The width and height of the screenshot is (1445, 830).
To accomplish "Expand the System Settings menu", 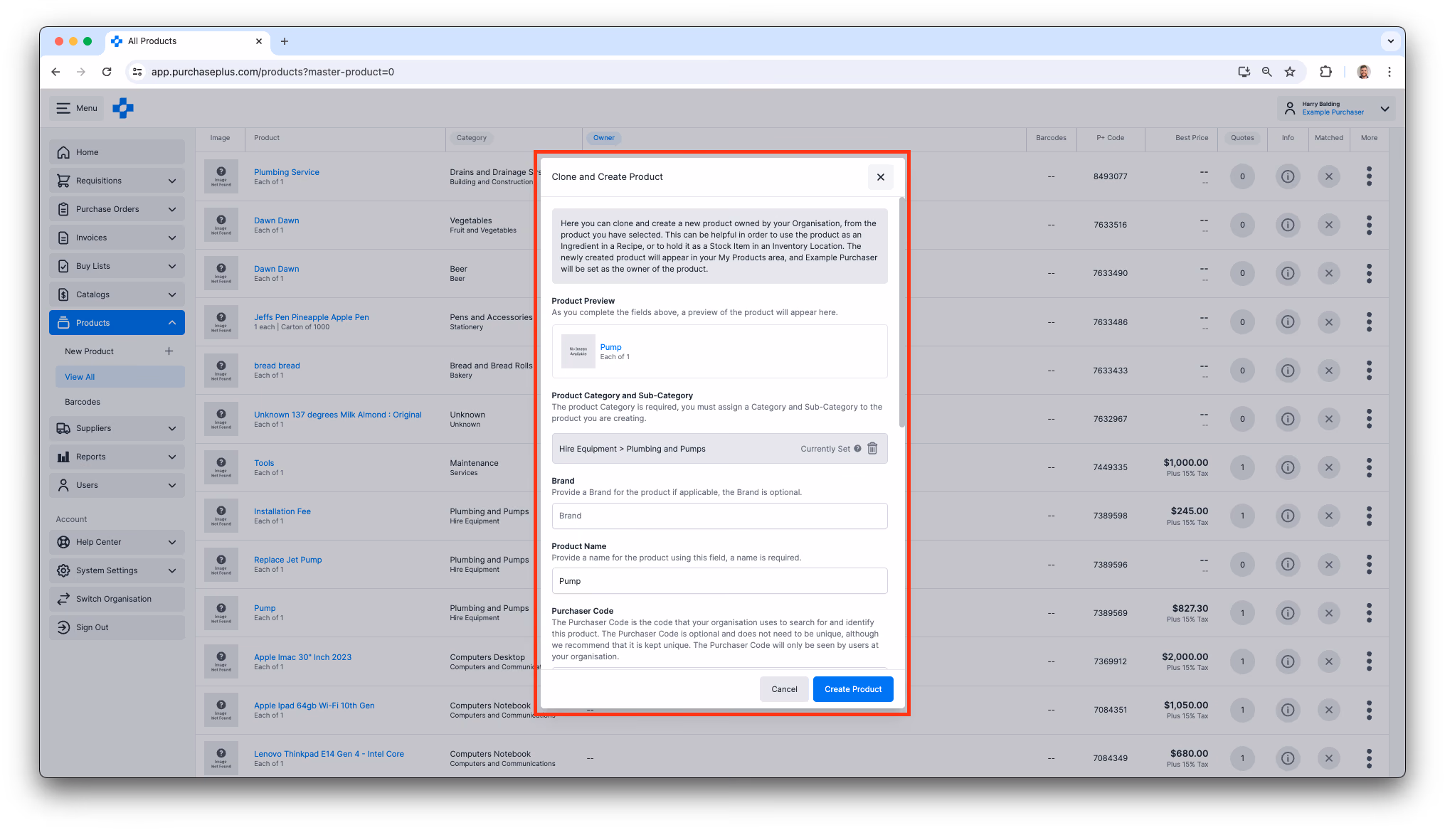I will coord(117,570).
